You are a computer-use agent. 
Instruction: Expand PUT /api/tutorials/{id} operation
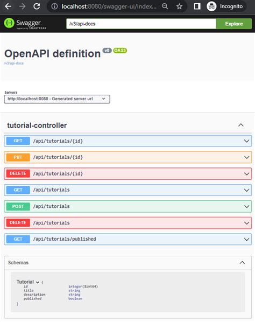click(x=128, y=157)
